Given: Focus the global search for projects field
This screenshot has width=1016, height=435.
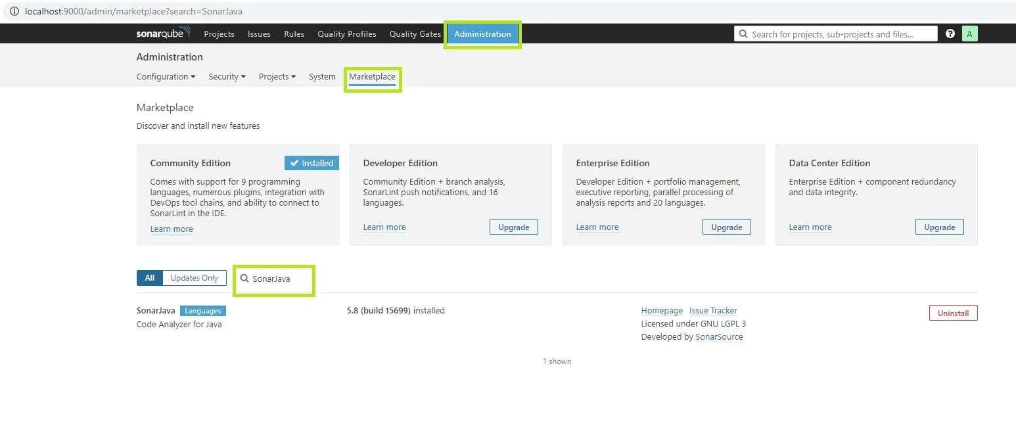Looking at the screenshot, I should (835, 34).
